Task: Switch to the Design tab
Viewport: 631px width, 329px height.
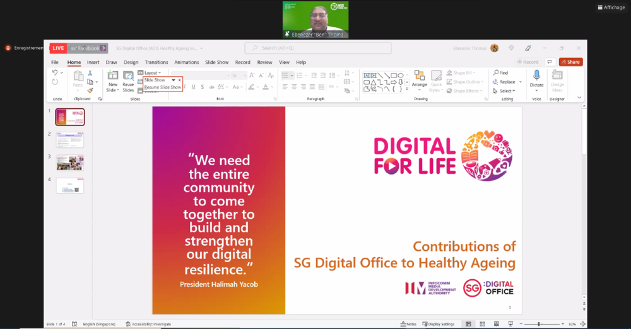Action: pos(131,62)
